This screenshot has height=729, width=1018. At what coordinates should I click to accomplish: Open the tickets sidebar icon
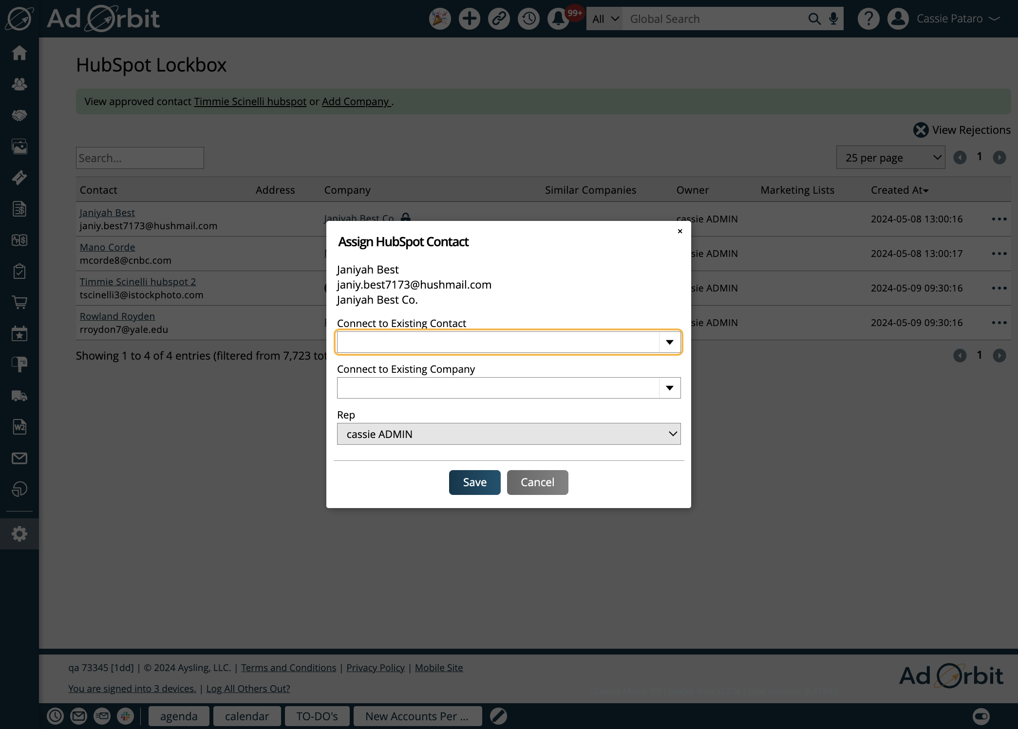19,178
